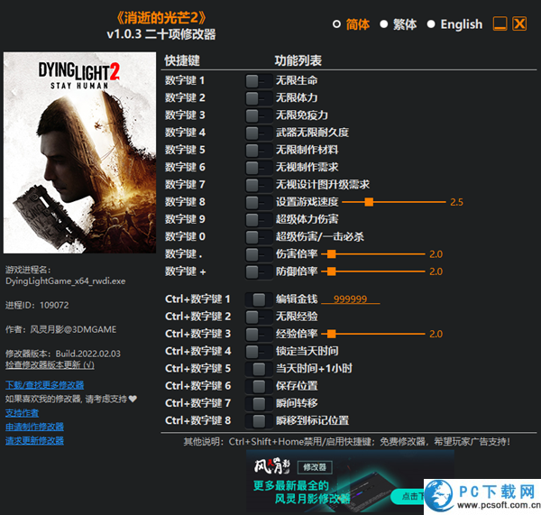Close the trainer with orange X
The image size is (541, 515).
(518, 24)
